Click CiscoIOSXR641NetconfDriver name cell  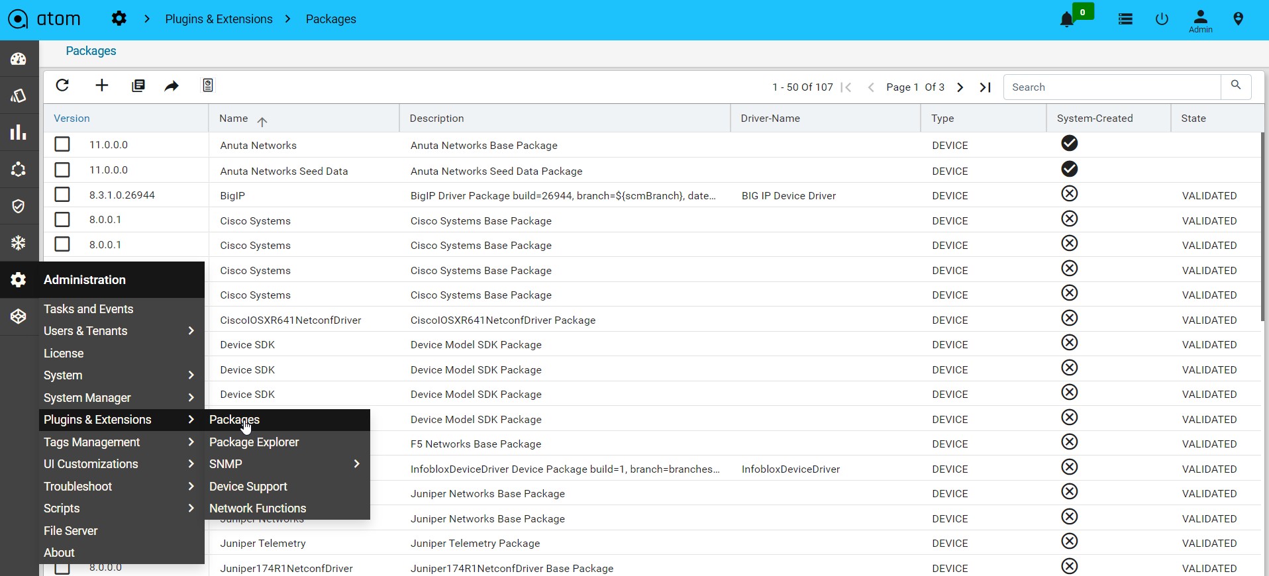pos(291,320)
